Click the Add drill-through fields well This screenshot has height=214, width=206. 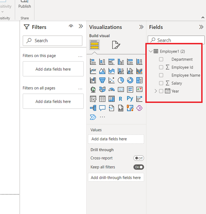click(x=116, y=177)
